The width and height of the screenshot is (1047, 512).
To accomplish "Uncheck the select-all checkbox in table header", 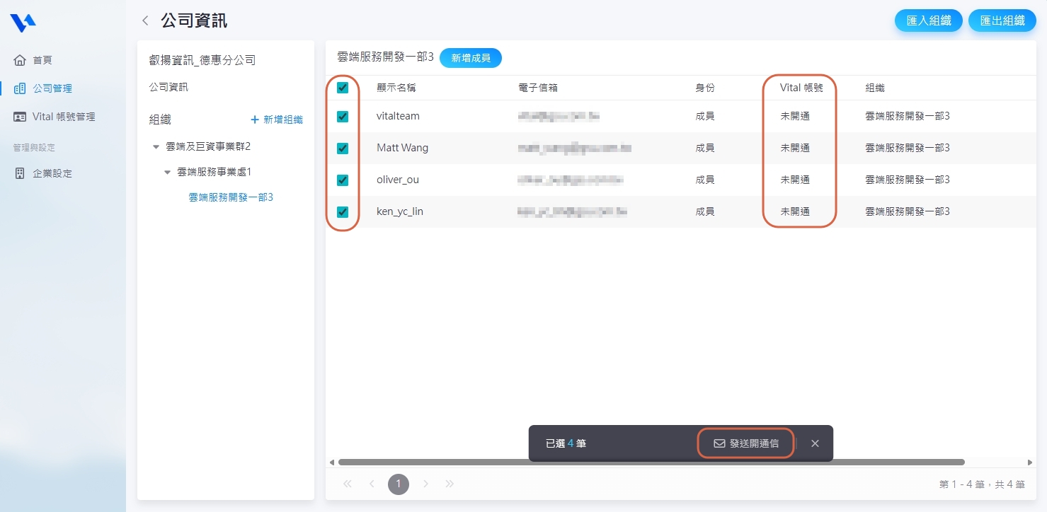I will 343,88.
